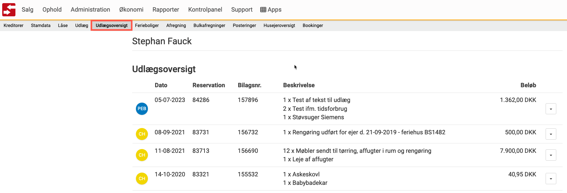
Task: Click the CH badge for 11-08-2021
Action: [142, 155]
